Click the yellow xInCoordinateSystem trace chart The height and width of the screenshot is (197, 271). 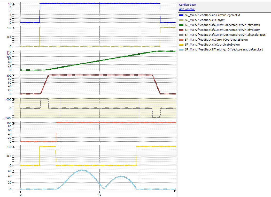pyautogui.click(x=95, y=156)
